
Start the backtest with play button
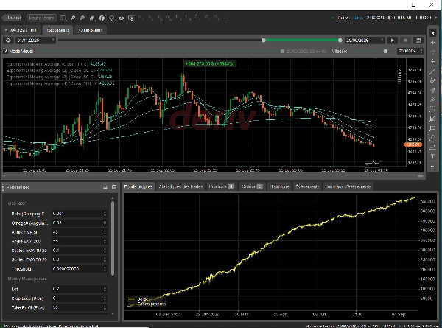tap(393, 41)
